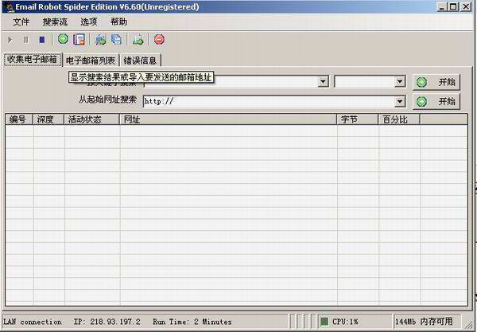Open the 搜索流 menu
477x332 pixels.
coord(55,21)
